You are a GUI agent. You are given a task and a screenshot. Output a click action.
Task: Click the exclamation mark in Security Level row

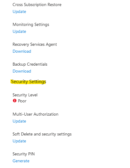[15, 101]
